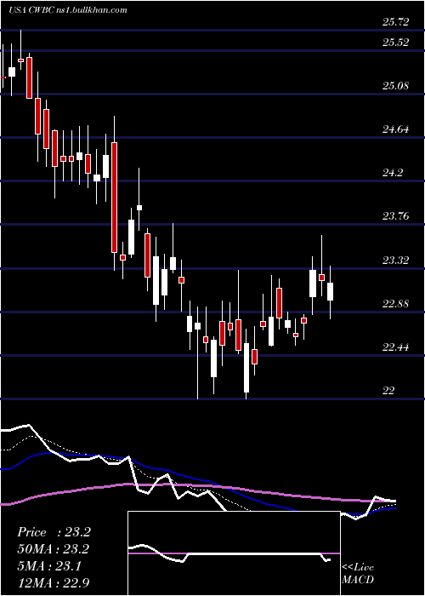Select the 25.72 price level label
The width and height of the screenshot is (425, 596).
(395, 22)
